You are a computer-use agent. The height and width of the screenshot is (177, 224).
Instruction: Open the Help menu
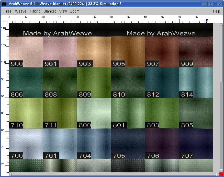click(x=216, y=11)
